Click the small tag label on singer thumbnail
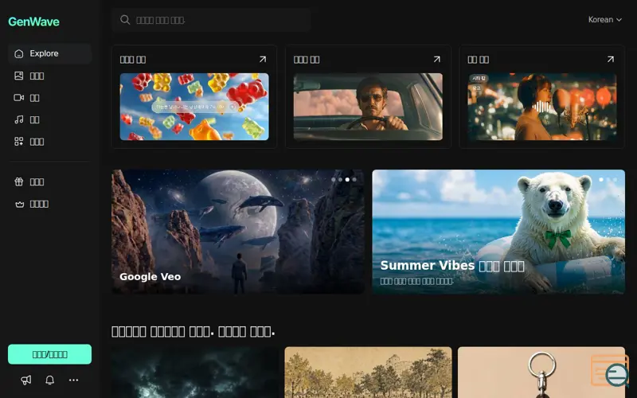 point(479,78)
